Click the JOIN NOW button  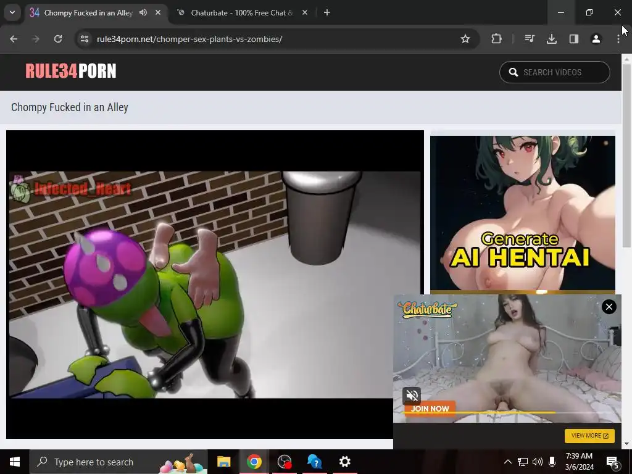430,409
